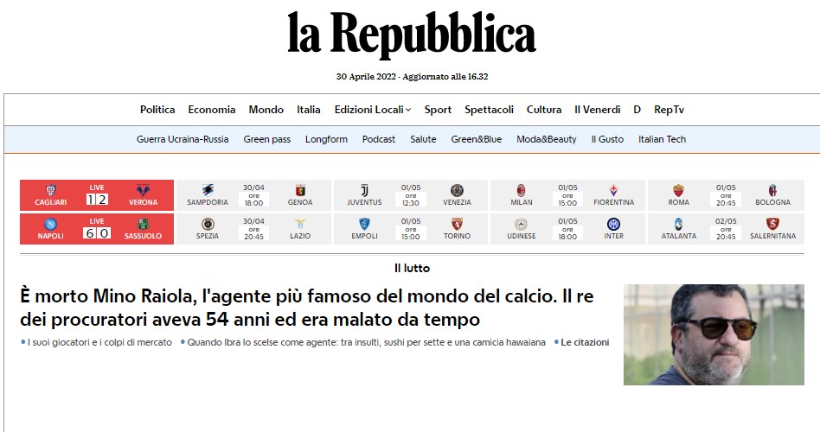820x432 pixels.
Task: Open the Politica menu section
Action: (157, 110)
